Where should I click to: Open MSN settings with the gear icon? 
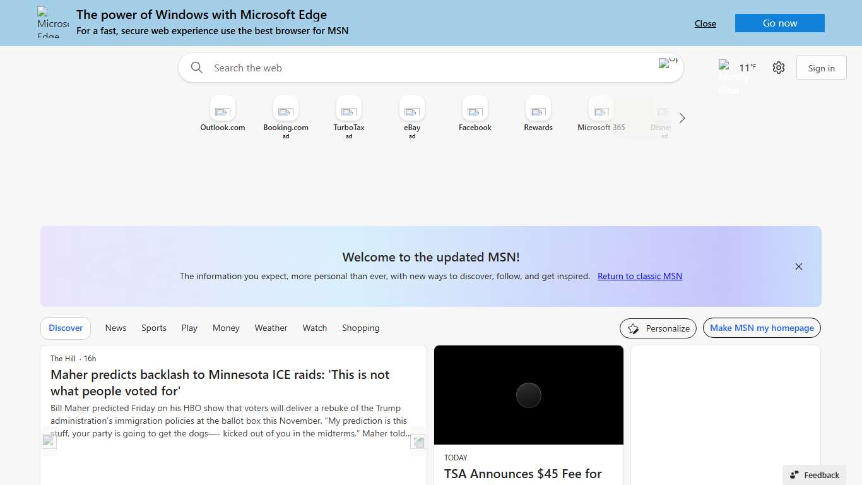coord(778,67)
